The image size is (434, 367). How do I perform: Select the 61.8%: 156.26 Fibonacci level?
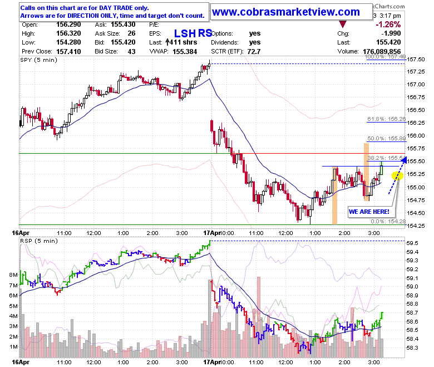click(x=386, y=119)
